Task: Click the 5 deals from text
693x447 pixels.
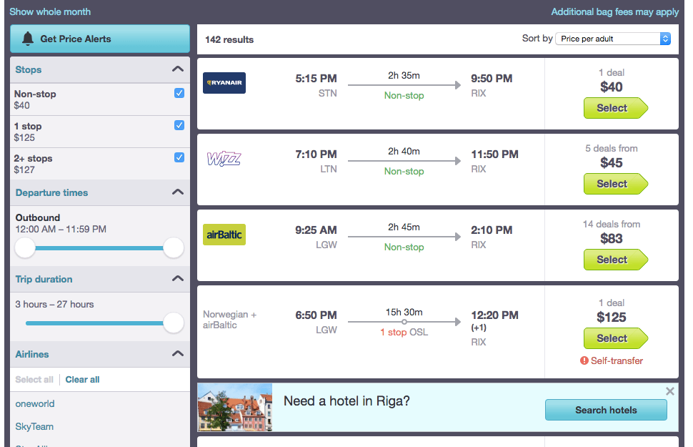Action: 612,148
